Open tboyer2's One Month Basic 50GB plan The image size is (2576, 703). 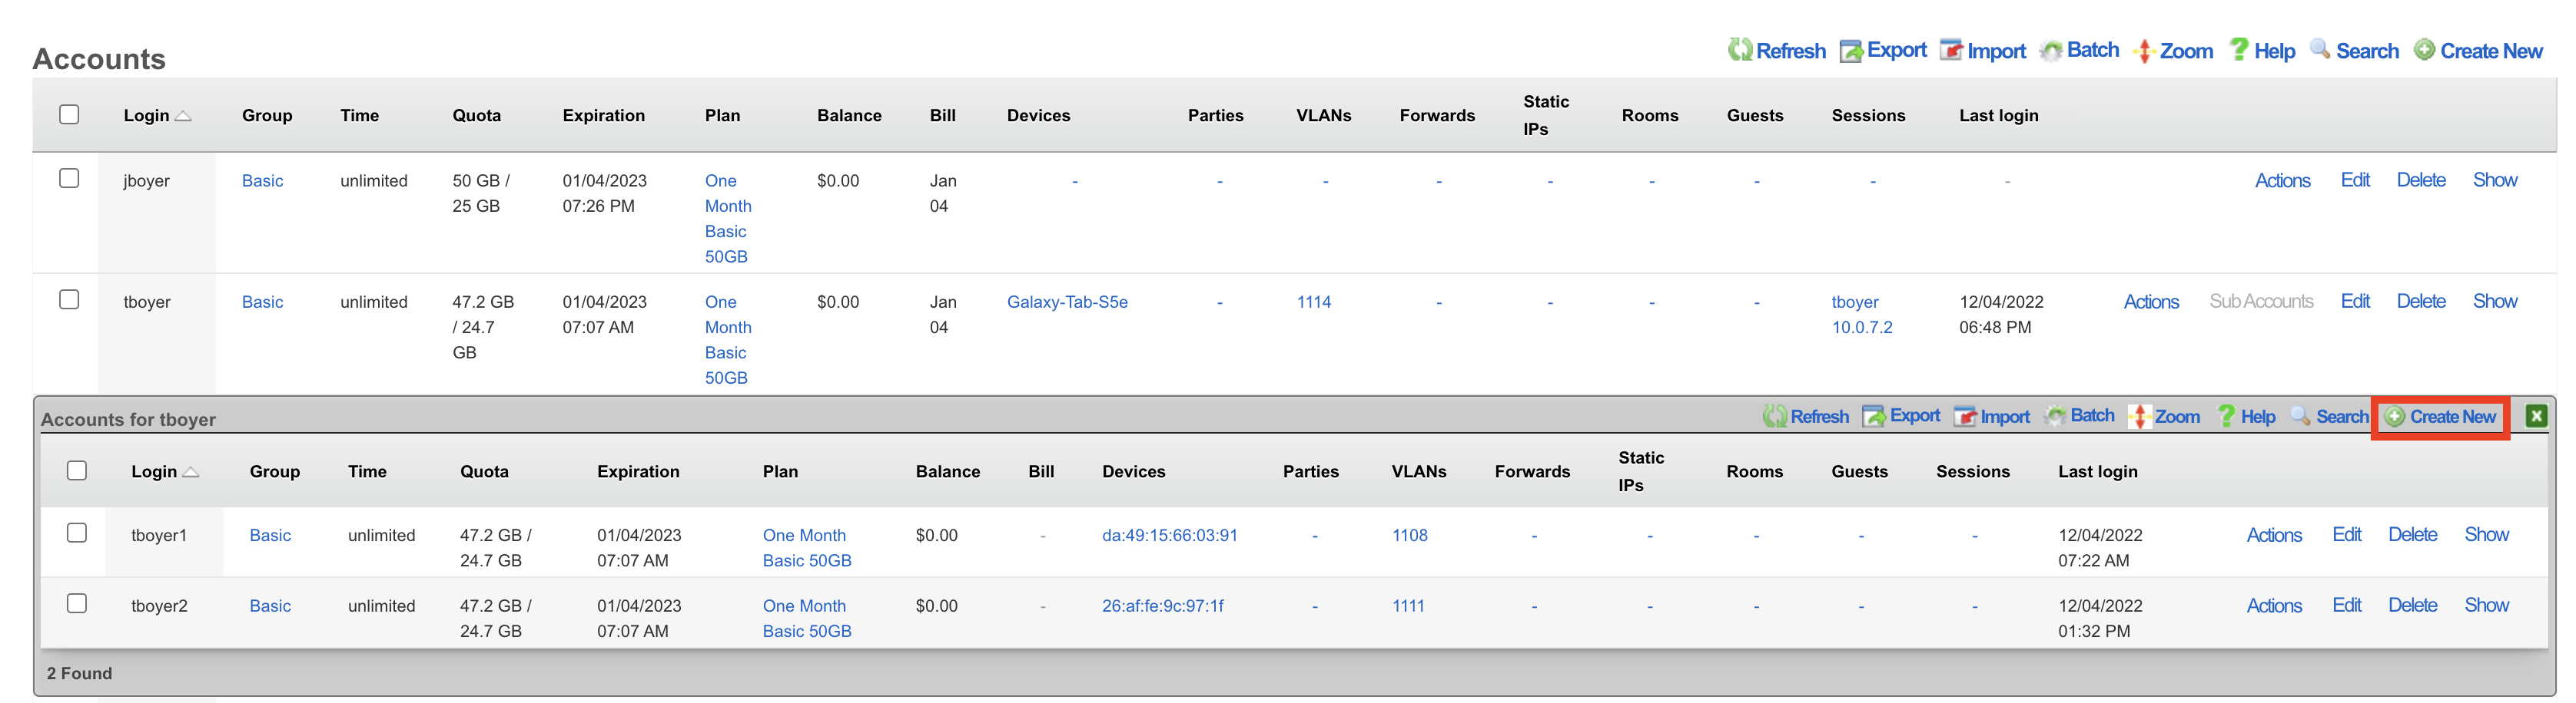click(807, 618)
